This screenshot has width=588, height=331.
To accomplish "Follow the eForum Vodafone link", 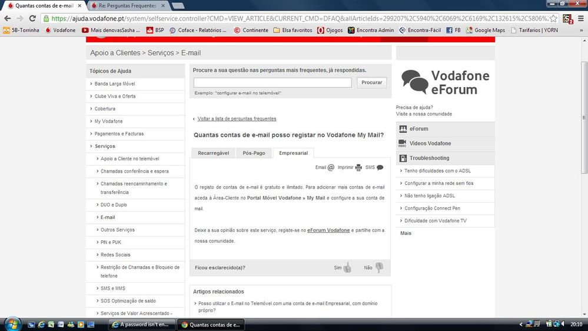I will pos(328,230).
